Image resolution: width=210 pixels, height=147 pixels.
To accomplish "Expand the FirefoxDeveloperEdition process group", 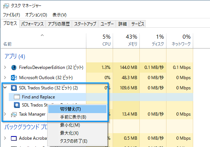I will 5,67.
